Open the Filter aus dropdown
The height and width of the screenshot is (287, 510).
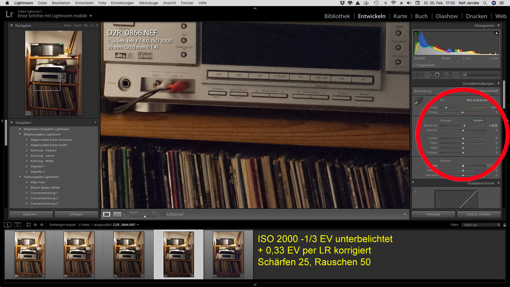481,225
